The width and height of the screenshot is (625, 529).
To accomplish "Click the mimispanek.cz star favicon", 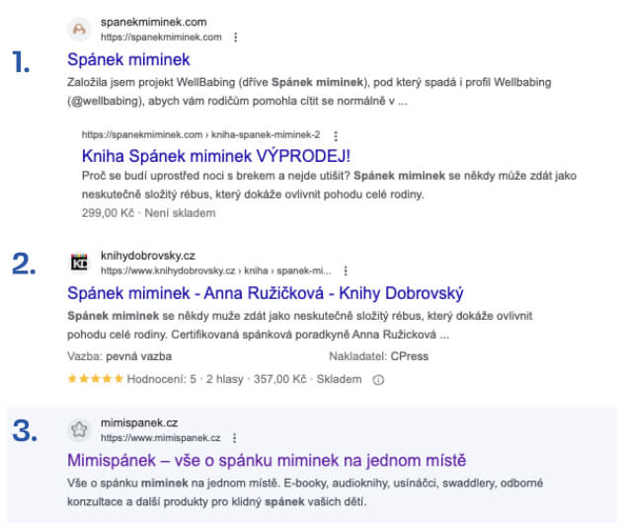I will coord(79,430).
